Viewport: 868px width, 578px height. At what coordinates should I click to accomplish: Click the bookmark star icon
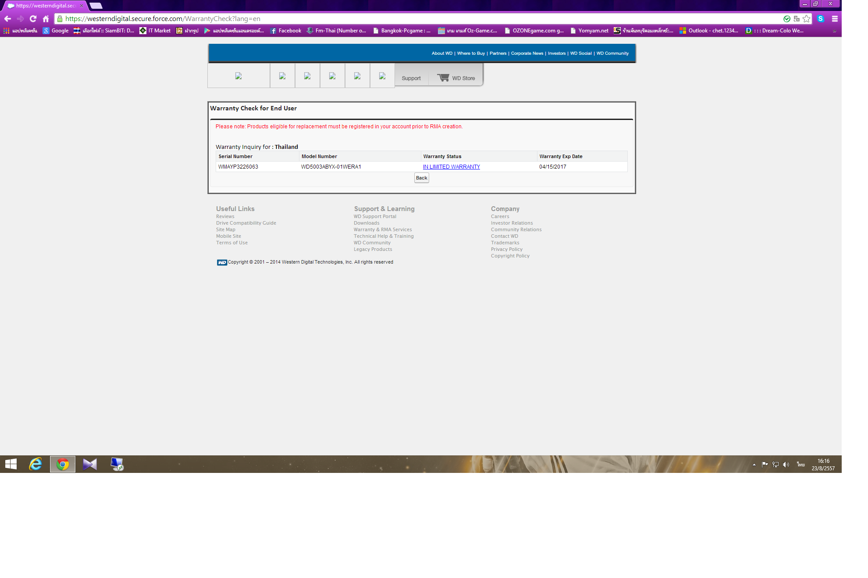(806, 18)
